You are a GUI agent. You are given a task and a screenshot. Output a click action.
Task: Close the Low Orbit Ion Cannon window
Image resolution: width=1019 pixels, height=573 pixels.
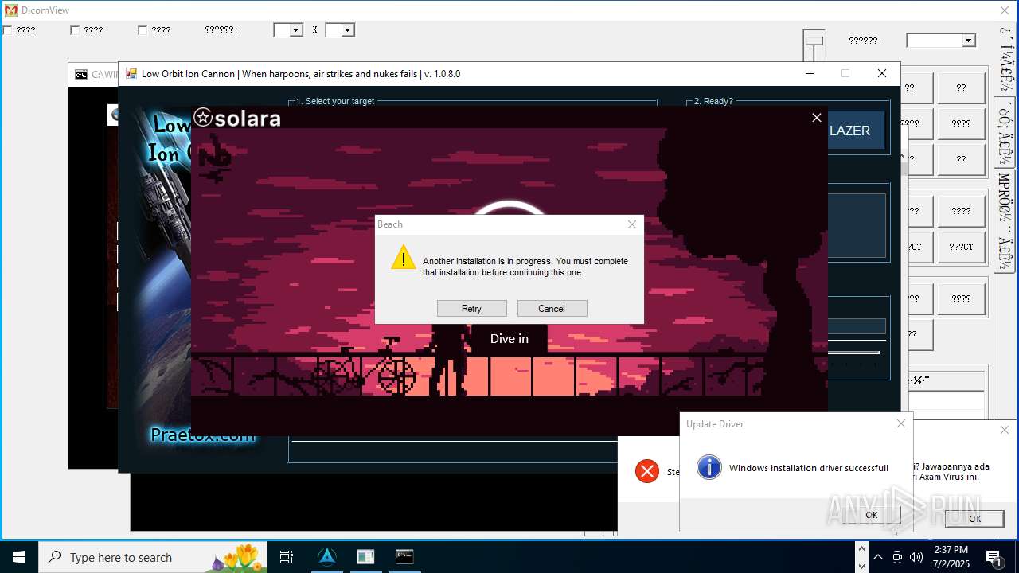[881, 73]
